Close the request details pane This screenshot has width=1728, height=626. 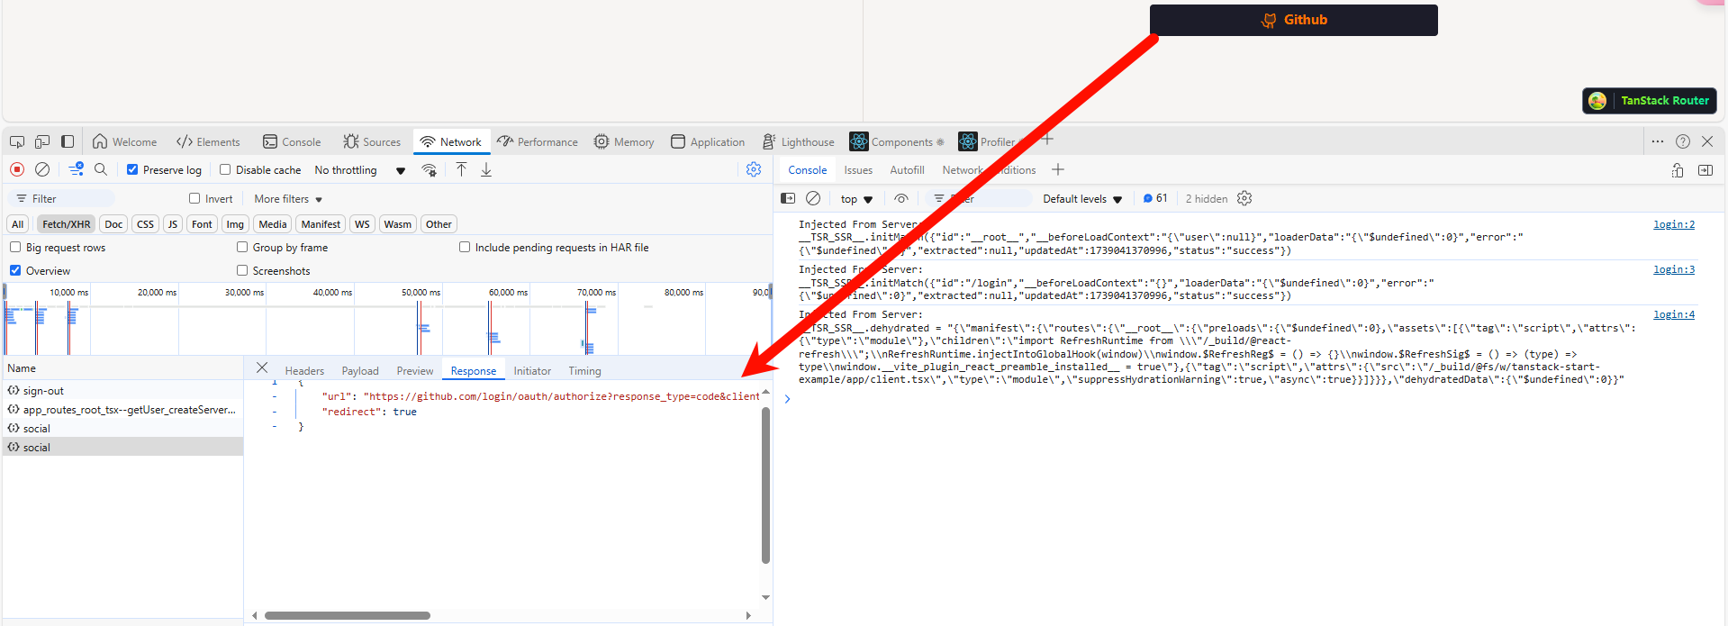tap(262, 367)
